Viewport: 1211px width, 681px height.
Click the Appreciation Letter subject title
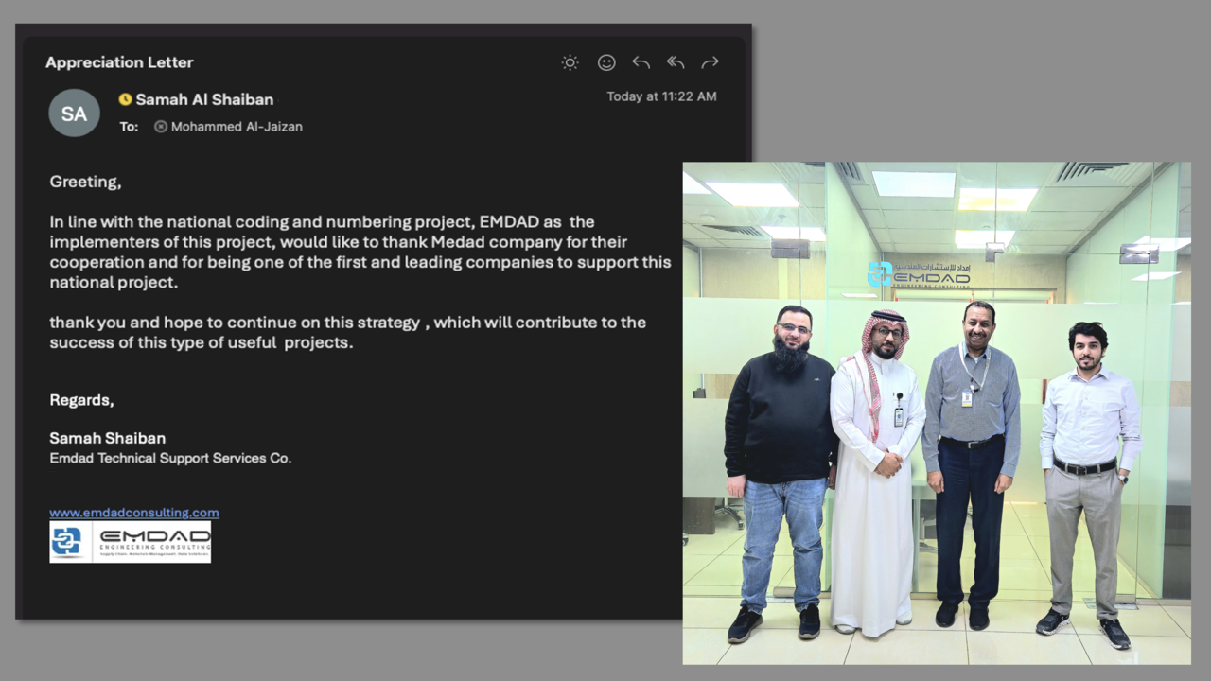coord(119,62)
